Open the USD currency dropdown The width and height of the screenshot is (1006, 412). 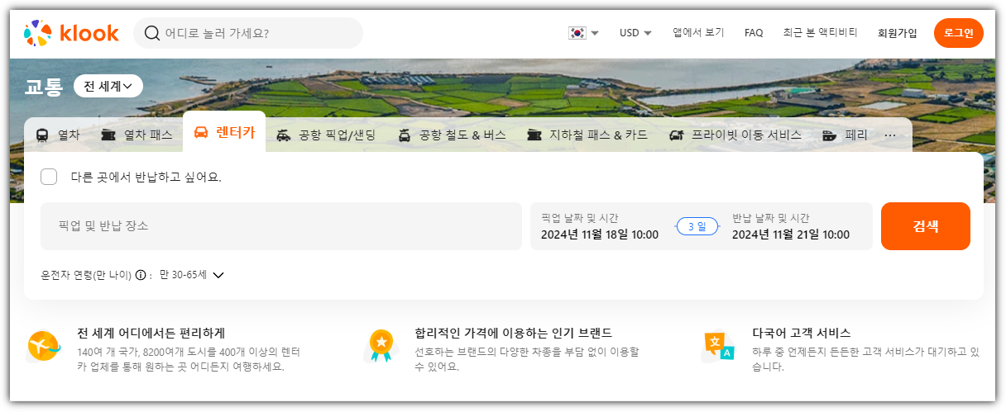pyautogui.click(x=635, y=33)
